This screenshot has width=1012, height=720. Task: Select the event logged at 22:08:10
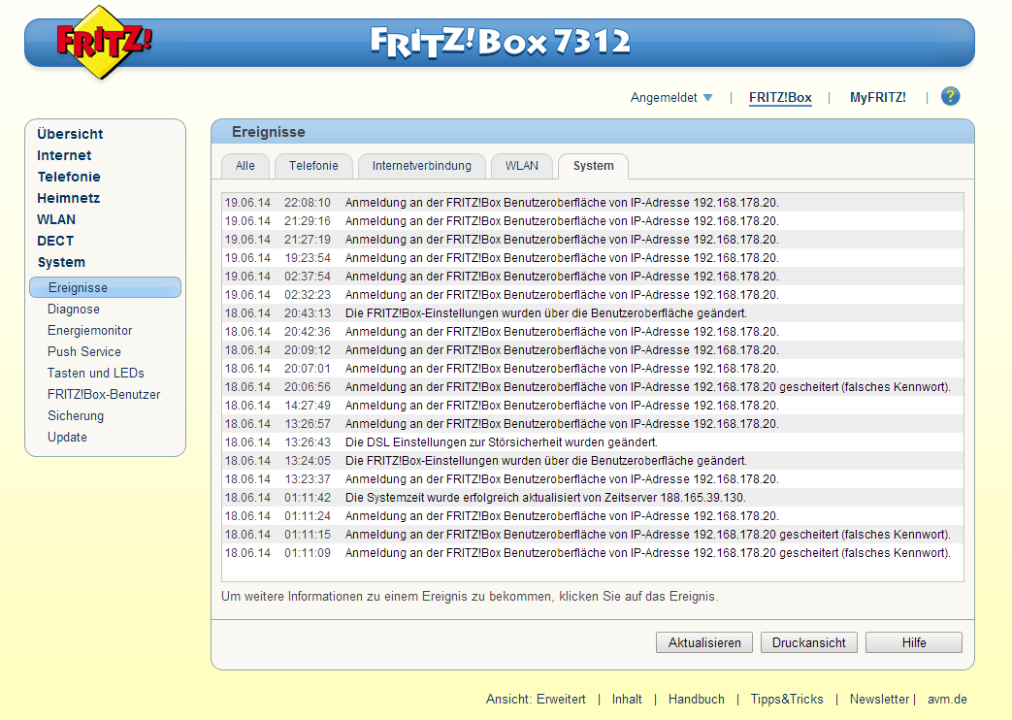593,202
